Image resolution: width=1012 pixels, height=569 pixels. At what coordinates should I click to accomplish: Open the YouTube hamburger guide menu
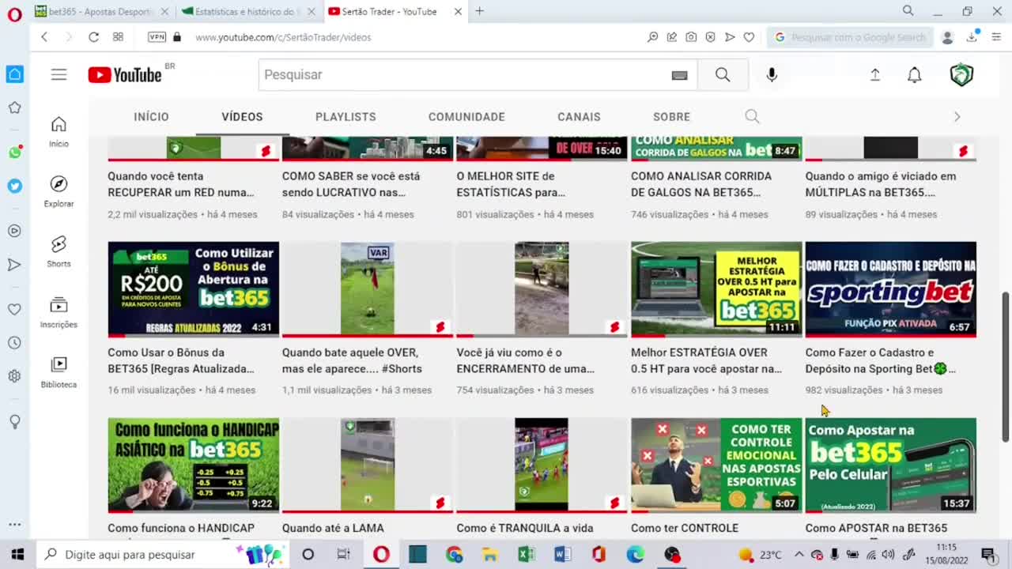click(x=59, y=74)
